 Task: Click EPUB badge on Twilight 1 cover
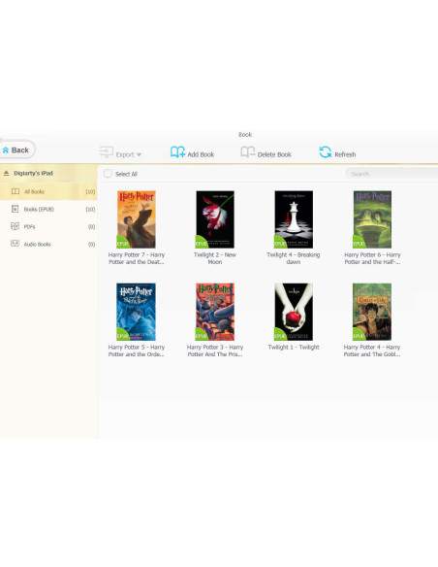point(280,335)
